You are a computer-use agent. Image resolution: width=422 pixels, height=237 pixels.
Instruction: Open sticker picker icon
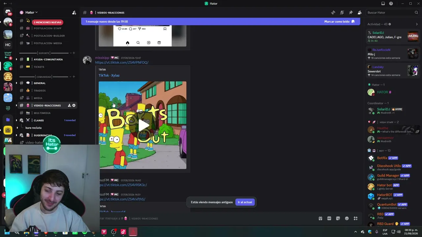coord(338,218)
